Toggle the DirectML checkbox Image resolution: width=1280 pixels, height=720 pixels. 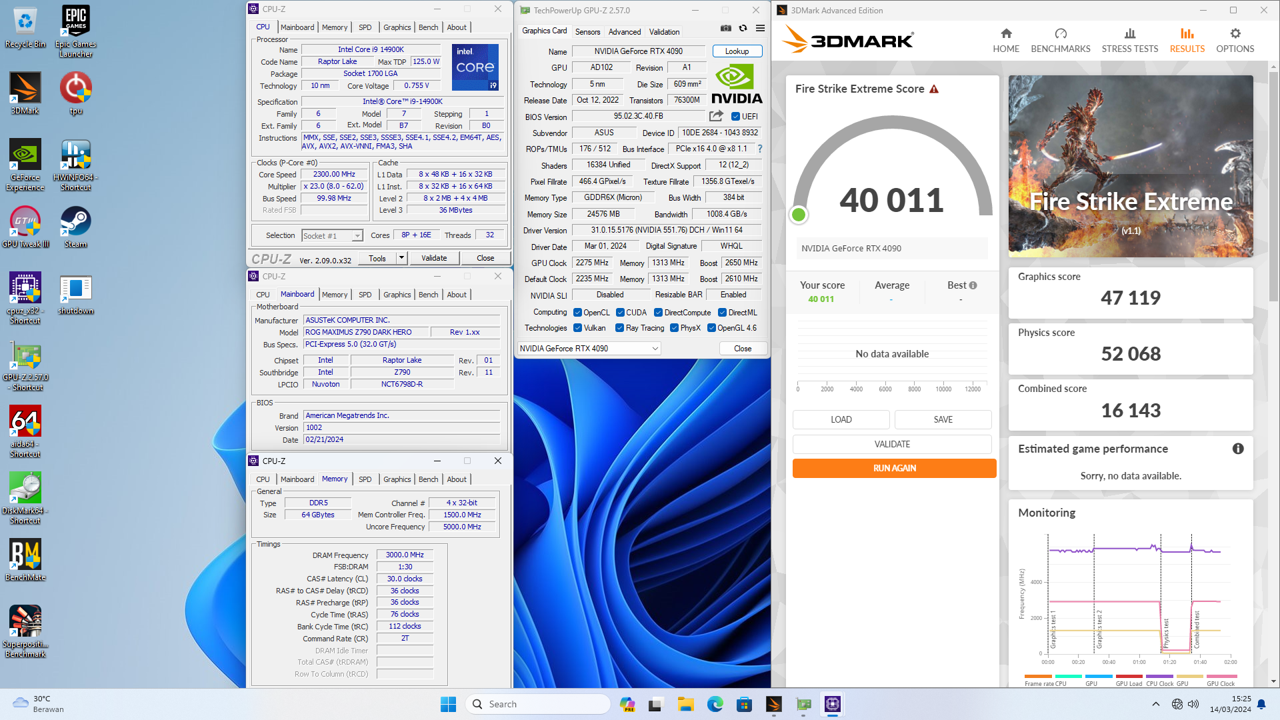click(722, 312)
